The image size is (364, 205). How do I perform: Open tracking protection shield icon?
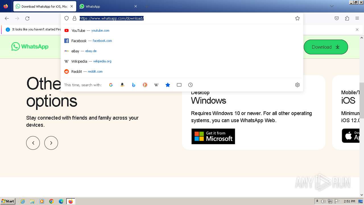(67, 18)
